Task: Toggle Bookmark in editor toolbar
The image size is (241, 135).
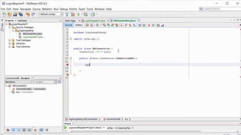Action: click(x=134, y=25)
